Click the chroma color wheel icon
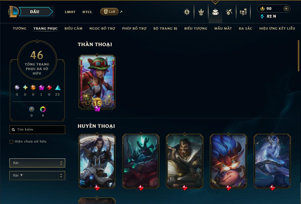 tap(43, 109)
